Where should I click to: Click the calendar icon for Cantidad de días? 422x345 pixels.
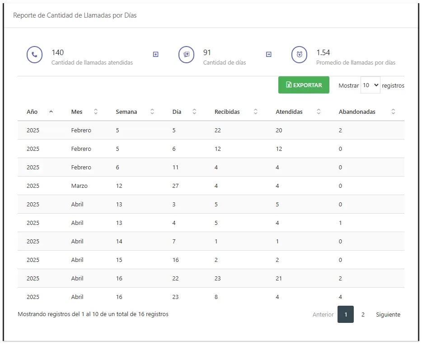pyautogui.click(x=186, y=55)
